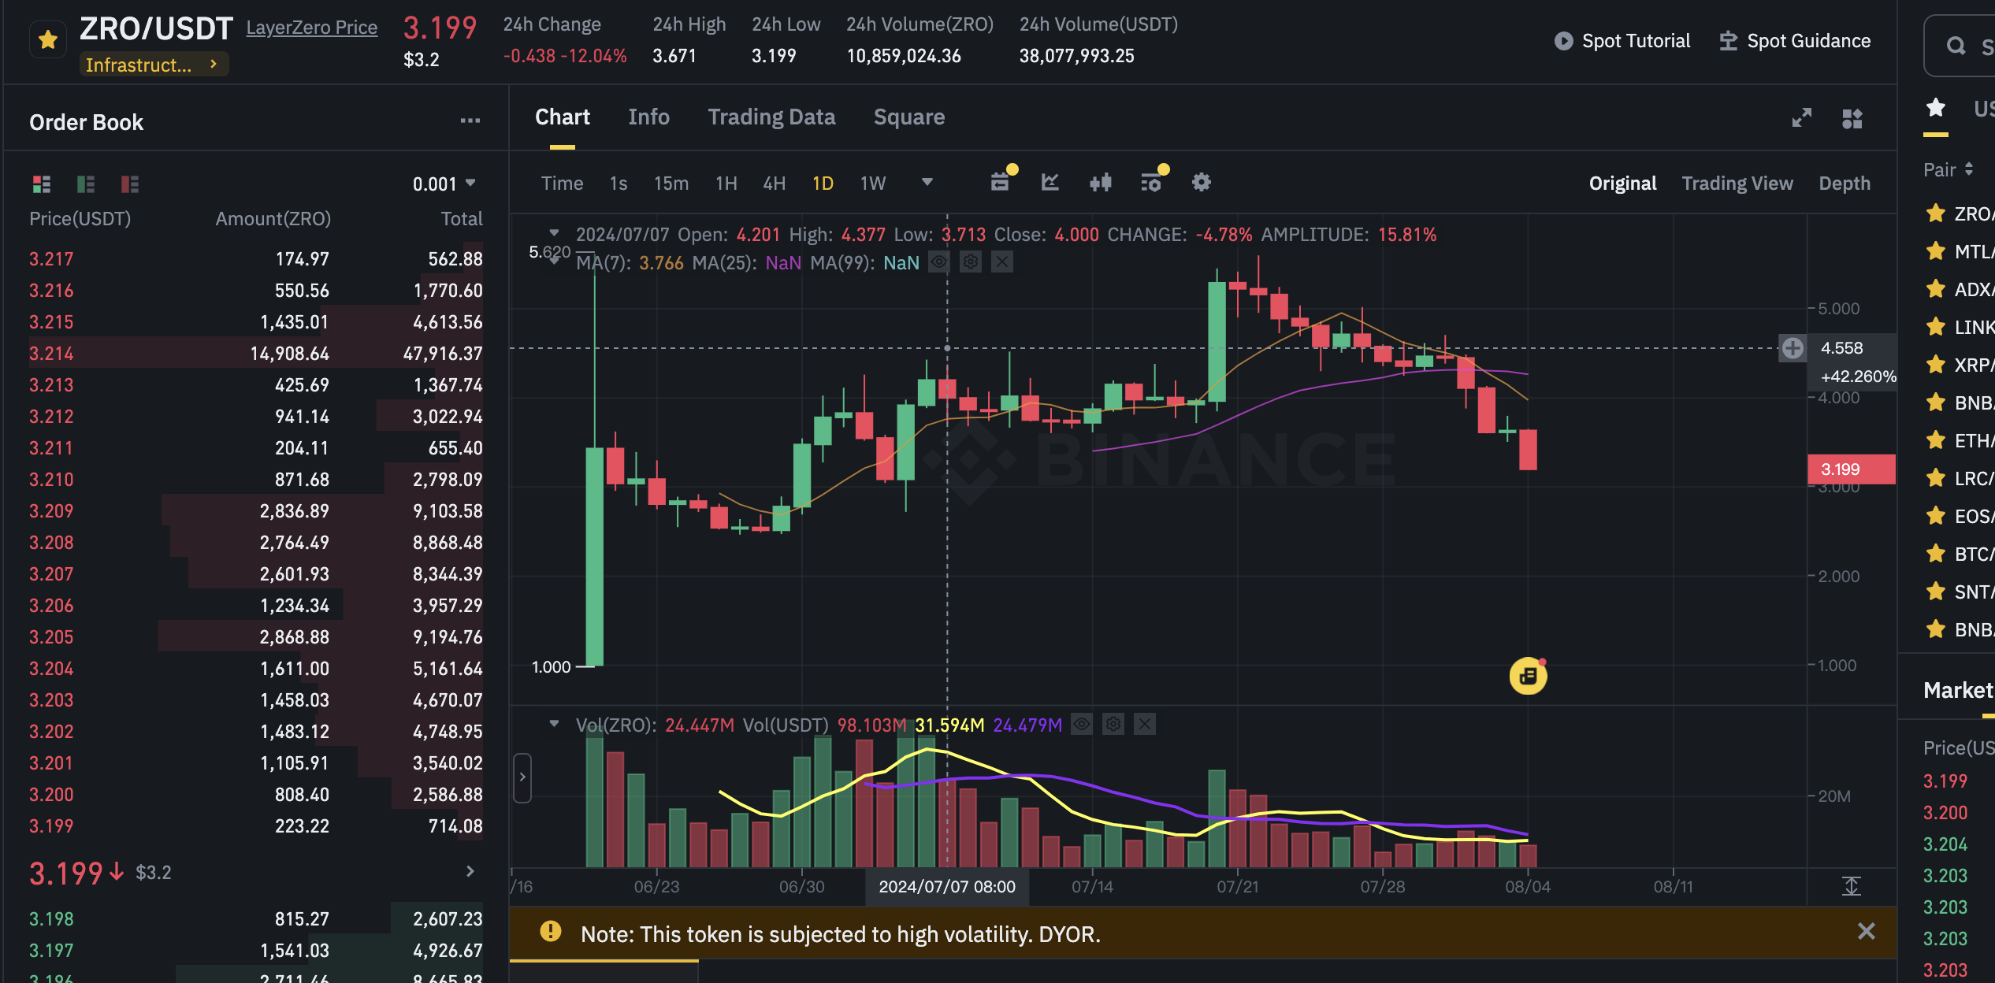Image resolution: width=1995 pixels, height=983 pixels.
Task: Click the search field magnifier
Action: (x=1956, y=46)
